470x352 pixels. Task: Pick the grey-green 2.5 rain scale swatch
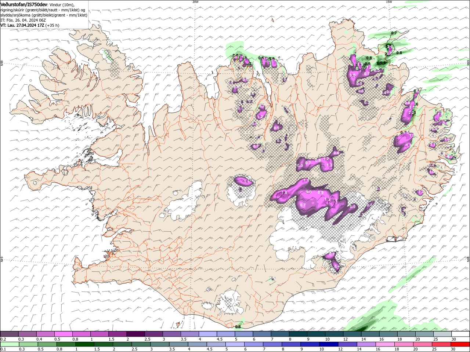141,344
